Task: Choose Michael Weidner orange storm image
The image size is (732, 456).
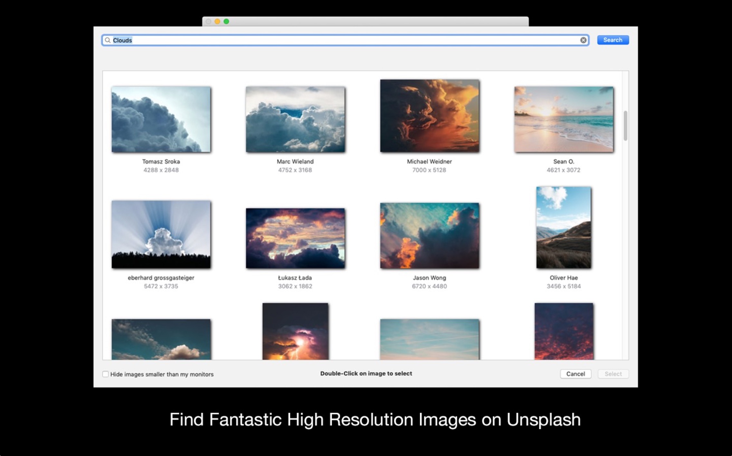Action: point(429,116)
